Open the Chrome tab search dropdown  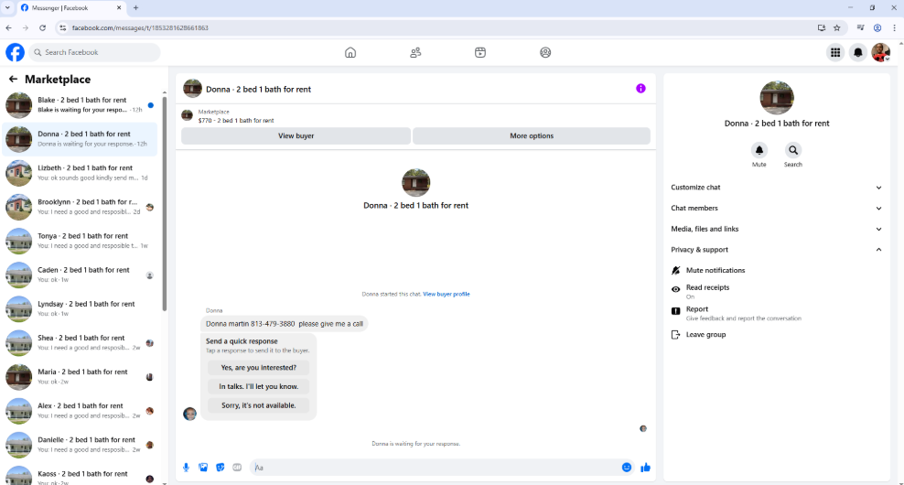point(7,8)
